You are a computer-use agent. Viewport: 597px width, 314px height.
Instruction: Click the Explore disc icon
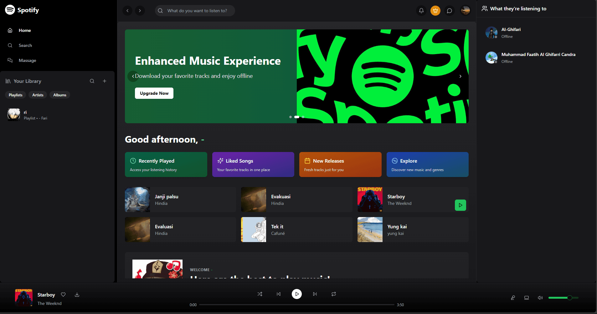(x=395, y=161)
